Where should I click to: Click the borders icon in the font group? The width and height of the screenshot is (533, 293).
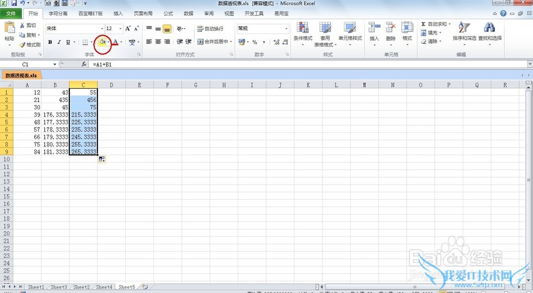tap(85, 42)
